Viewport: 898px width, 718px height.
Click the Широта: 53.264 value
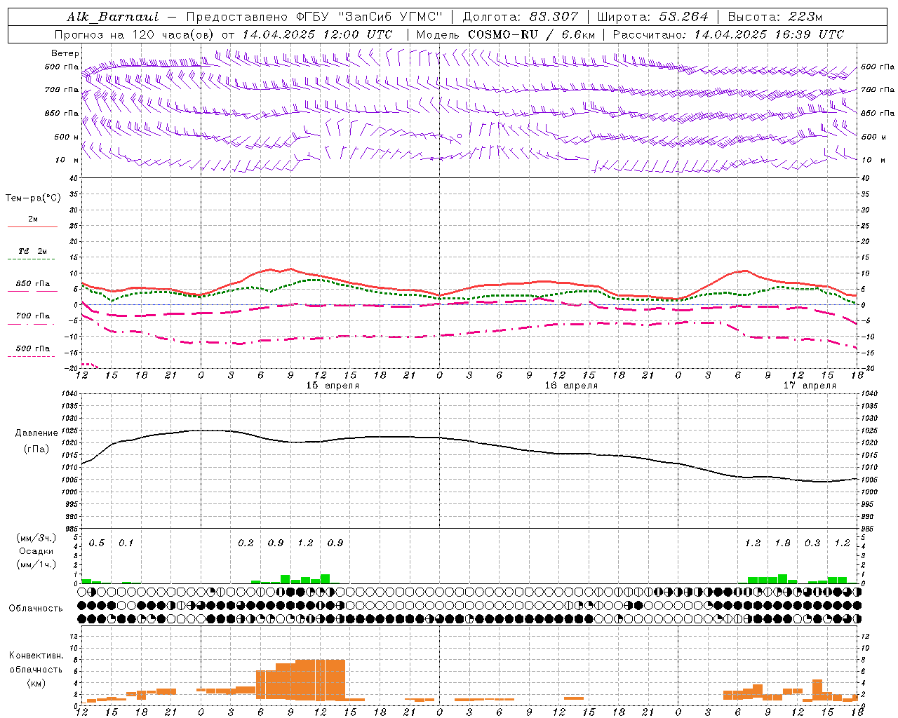point(653,17)
